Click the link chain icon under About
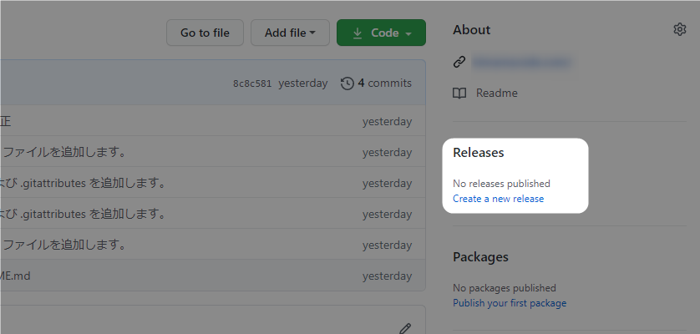The width and height of the screenshot is (700, 334). pyautogui.click(x=459, y=62)
